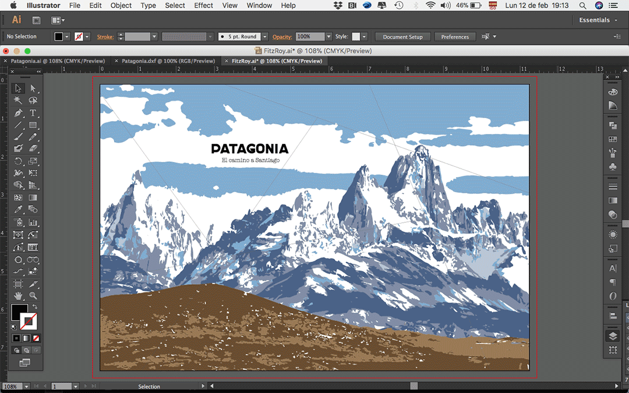The height and width of the screenshot is (393, 629).
Task: Open the Symbols panel club icon
Action: [x=613, y=167]
